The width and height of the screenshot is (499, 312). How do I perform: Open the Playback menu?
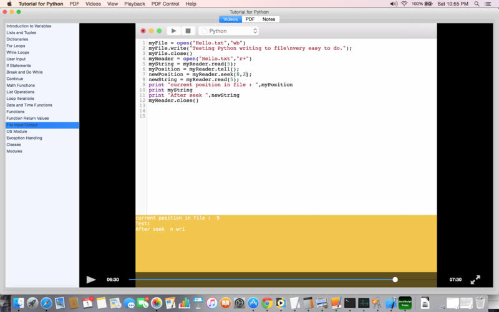135,4
